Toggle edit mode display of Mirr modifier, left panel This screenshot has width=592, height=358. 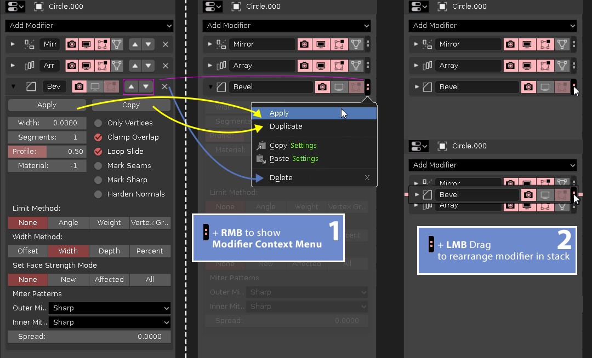102,44
